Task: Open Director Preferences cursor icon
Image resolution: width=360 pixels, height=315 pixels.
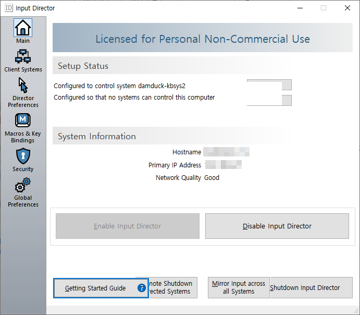Action: [23, 85]
